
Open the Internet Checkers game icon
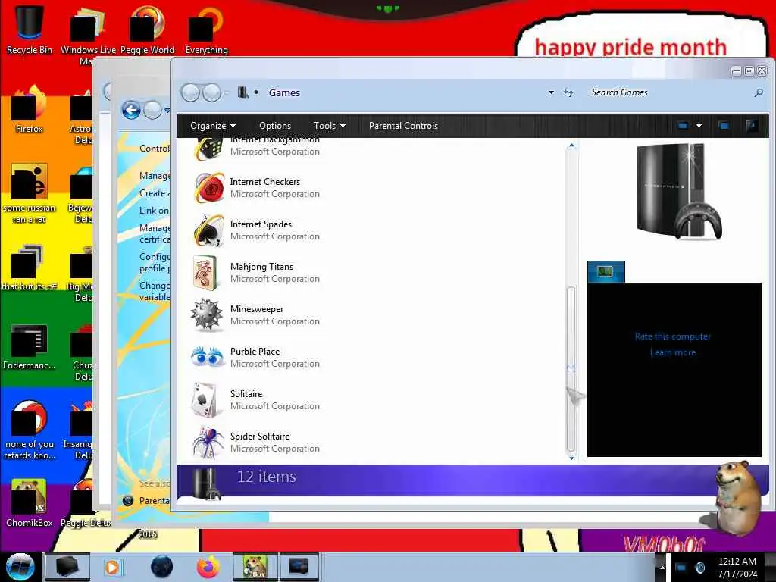[209, 188]
